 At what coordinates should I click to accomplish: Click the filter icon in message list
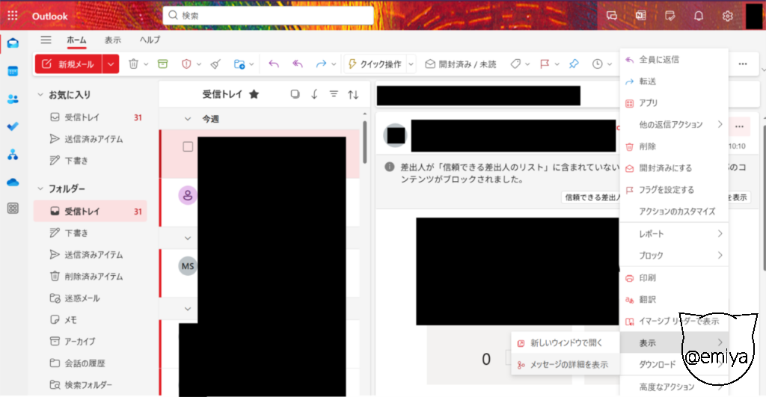(334, 94)
